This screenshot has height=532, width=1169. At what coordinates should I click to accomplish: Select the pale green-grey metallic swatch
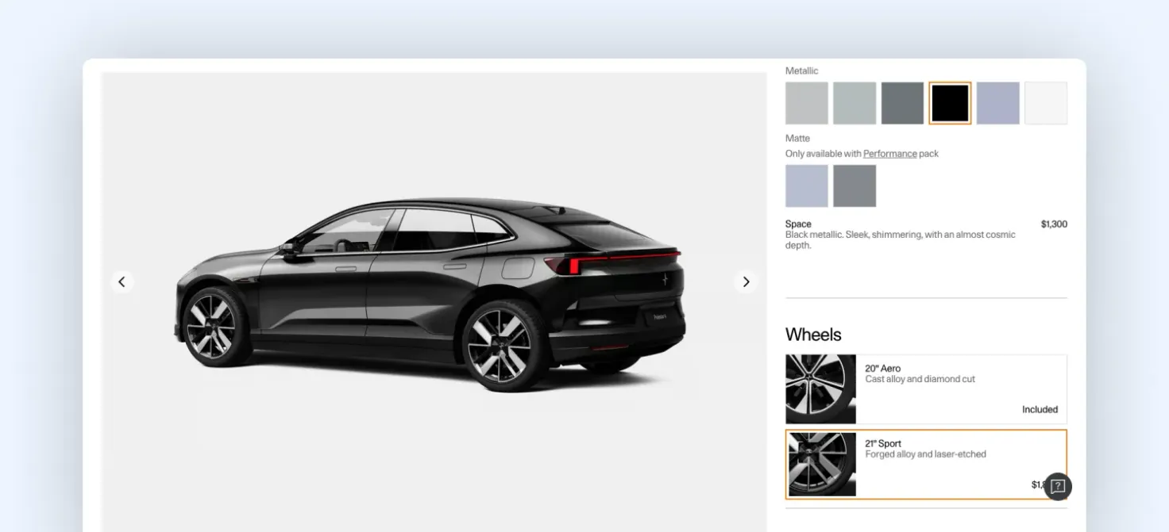click(x=855, y=103)
